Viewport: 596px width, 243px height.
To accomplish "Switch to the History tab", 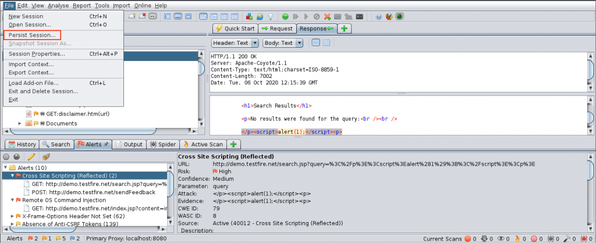I will (x=22, y=144).
